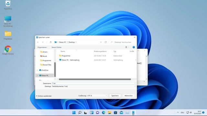Click the 20.10.2021 14:35 date cell
Viewport: 207px width, 116px height.
coord(100,56)
